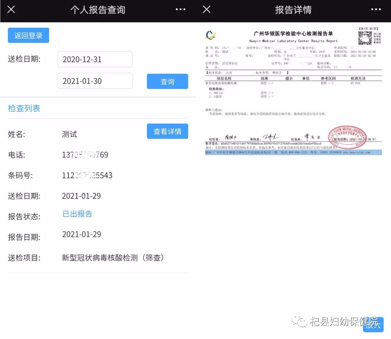Viewport: 391px width, 339px height.
Task: Open report via 查看详情 button
Action: pyautogui.click(x=167, y=131)
